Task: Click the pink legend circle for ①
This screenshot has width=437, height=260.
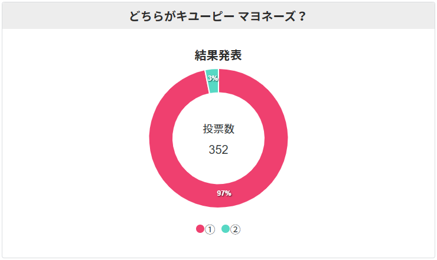Action: (200, 229)
